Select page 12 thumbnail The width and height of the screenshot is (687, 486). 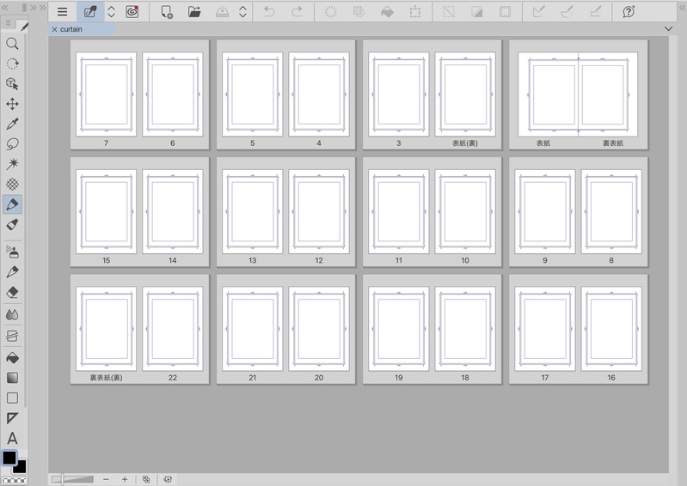319,212
